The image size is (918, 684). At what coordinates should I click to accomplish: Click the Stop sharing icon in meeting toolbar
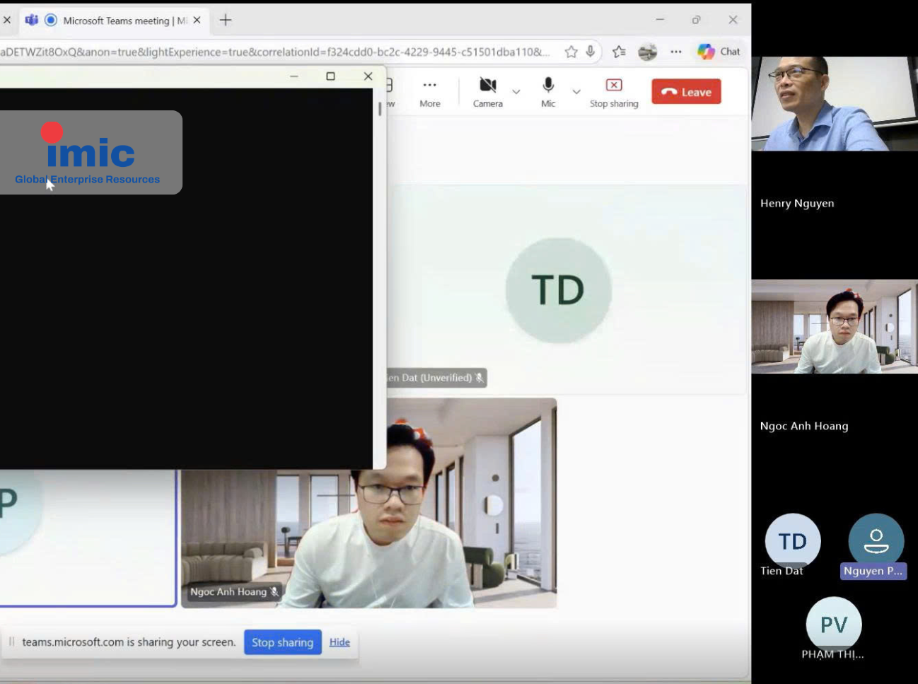click(613, 84)
